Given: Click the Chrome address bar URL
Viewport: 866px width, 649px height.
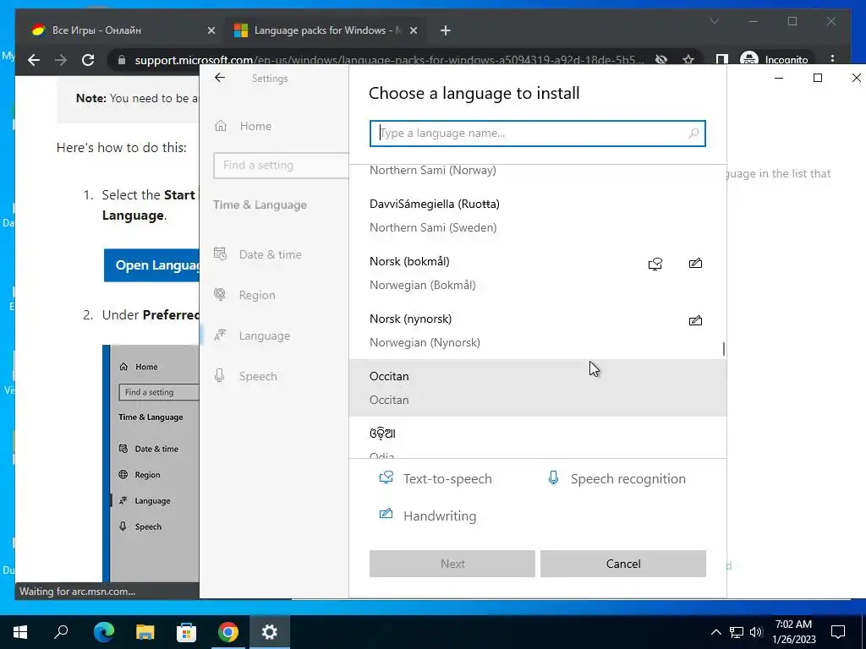Looking at the screenshot, I should [x=389, y=60].
